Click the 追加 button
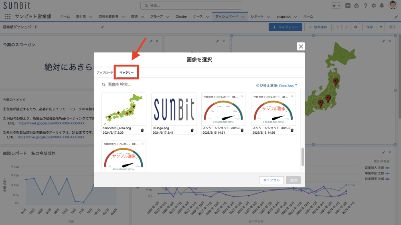This screenshot has width=401, height=225. click(x=294, y=180)
